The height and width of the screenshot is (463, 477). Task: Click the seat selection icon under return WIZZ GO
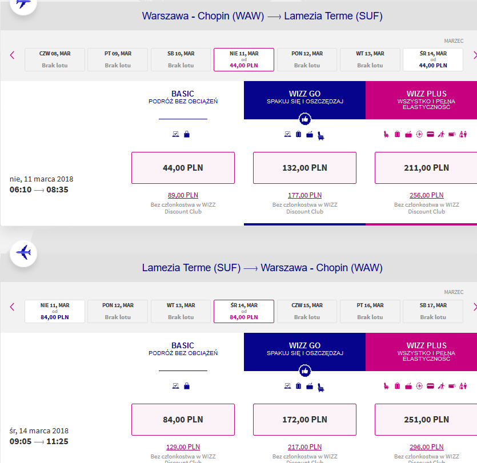320,387
